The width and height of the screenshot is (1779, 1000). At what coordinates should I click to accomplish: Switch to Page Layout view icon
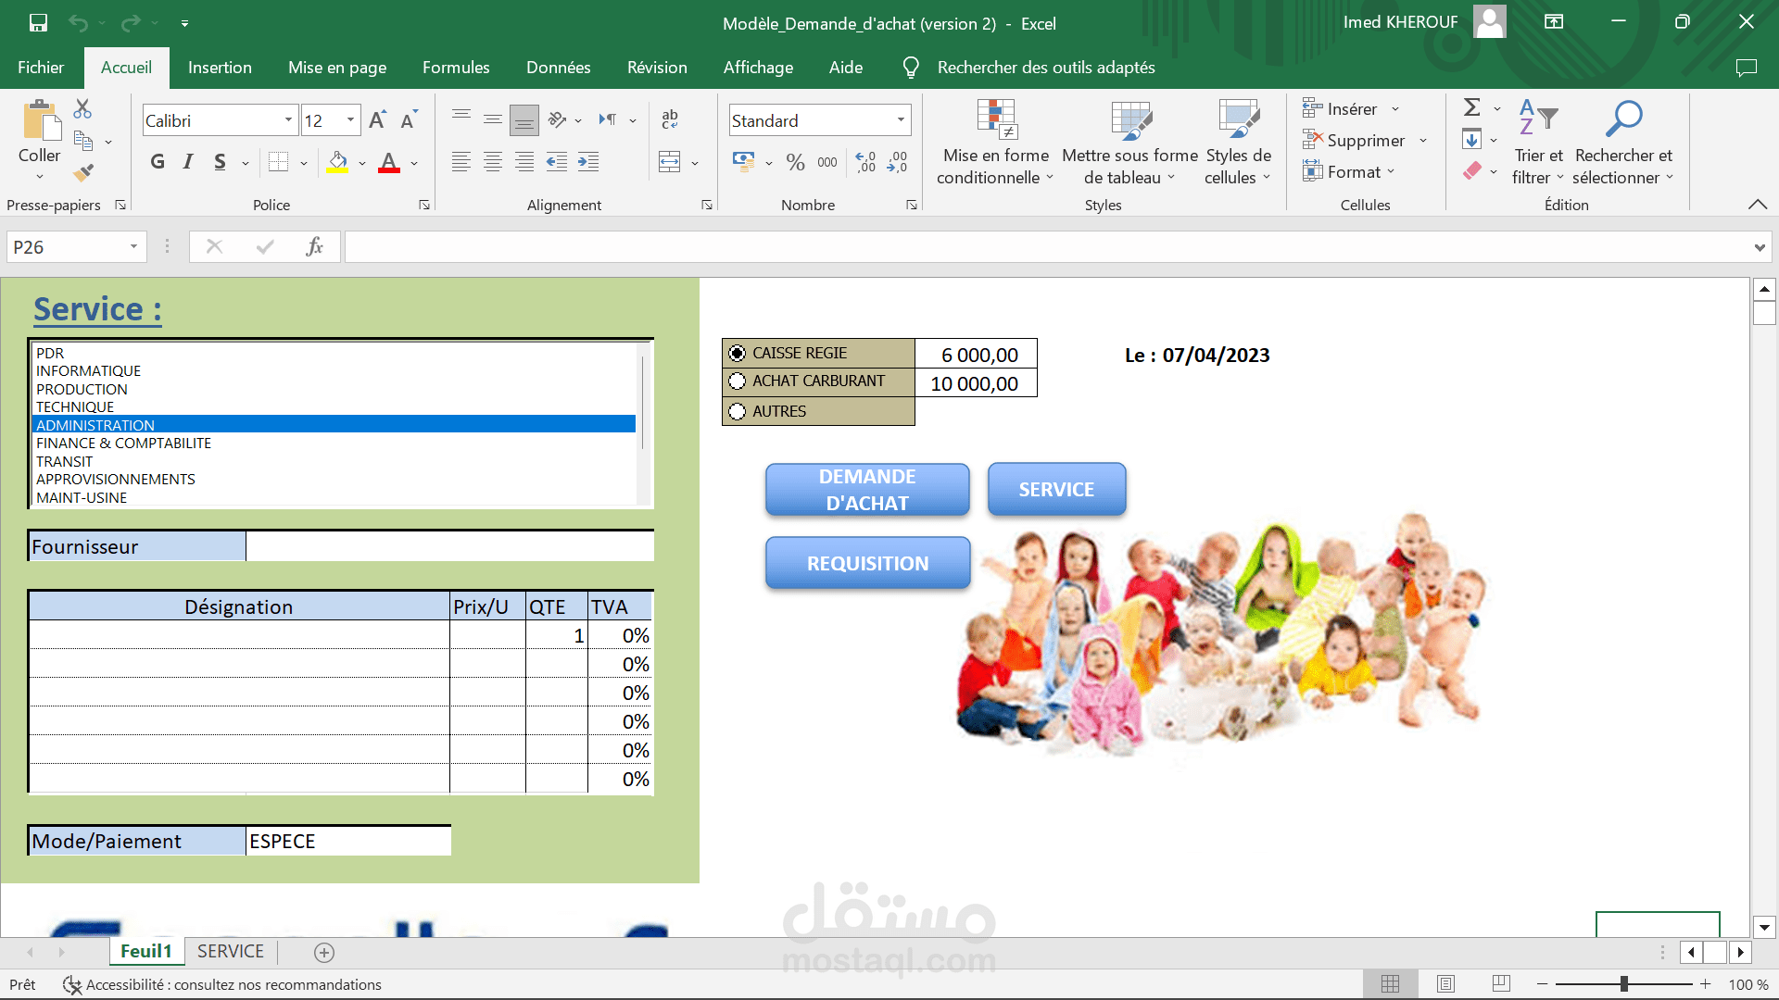click(x=1445, y=984)
